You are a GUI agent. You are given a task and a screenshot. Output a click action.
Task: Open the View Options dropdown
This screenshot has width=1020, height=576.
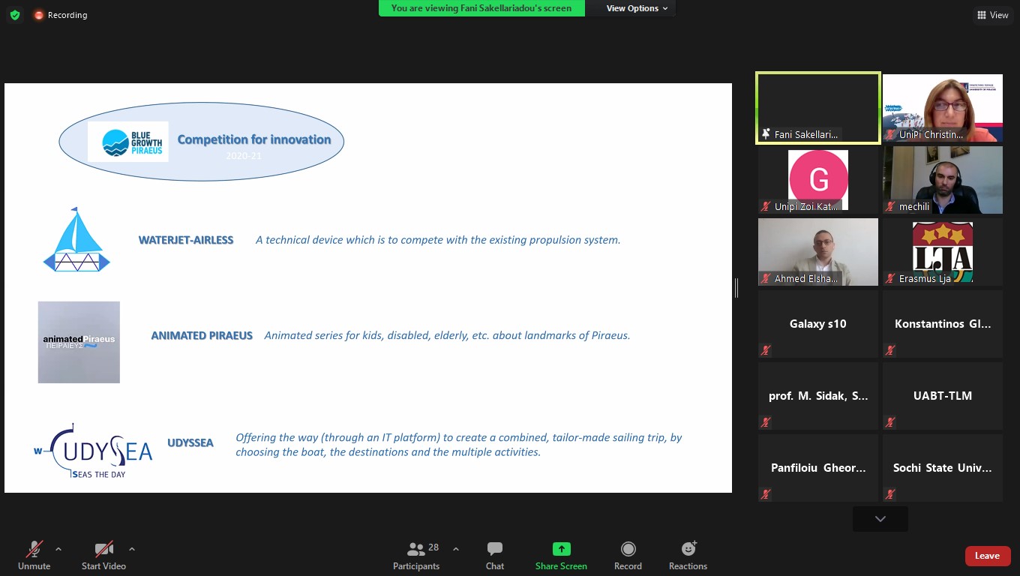point(637,8)
